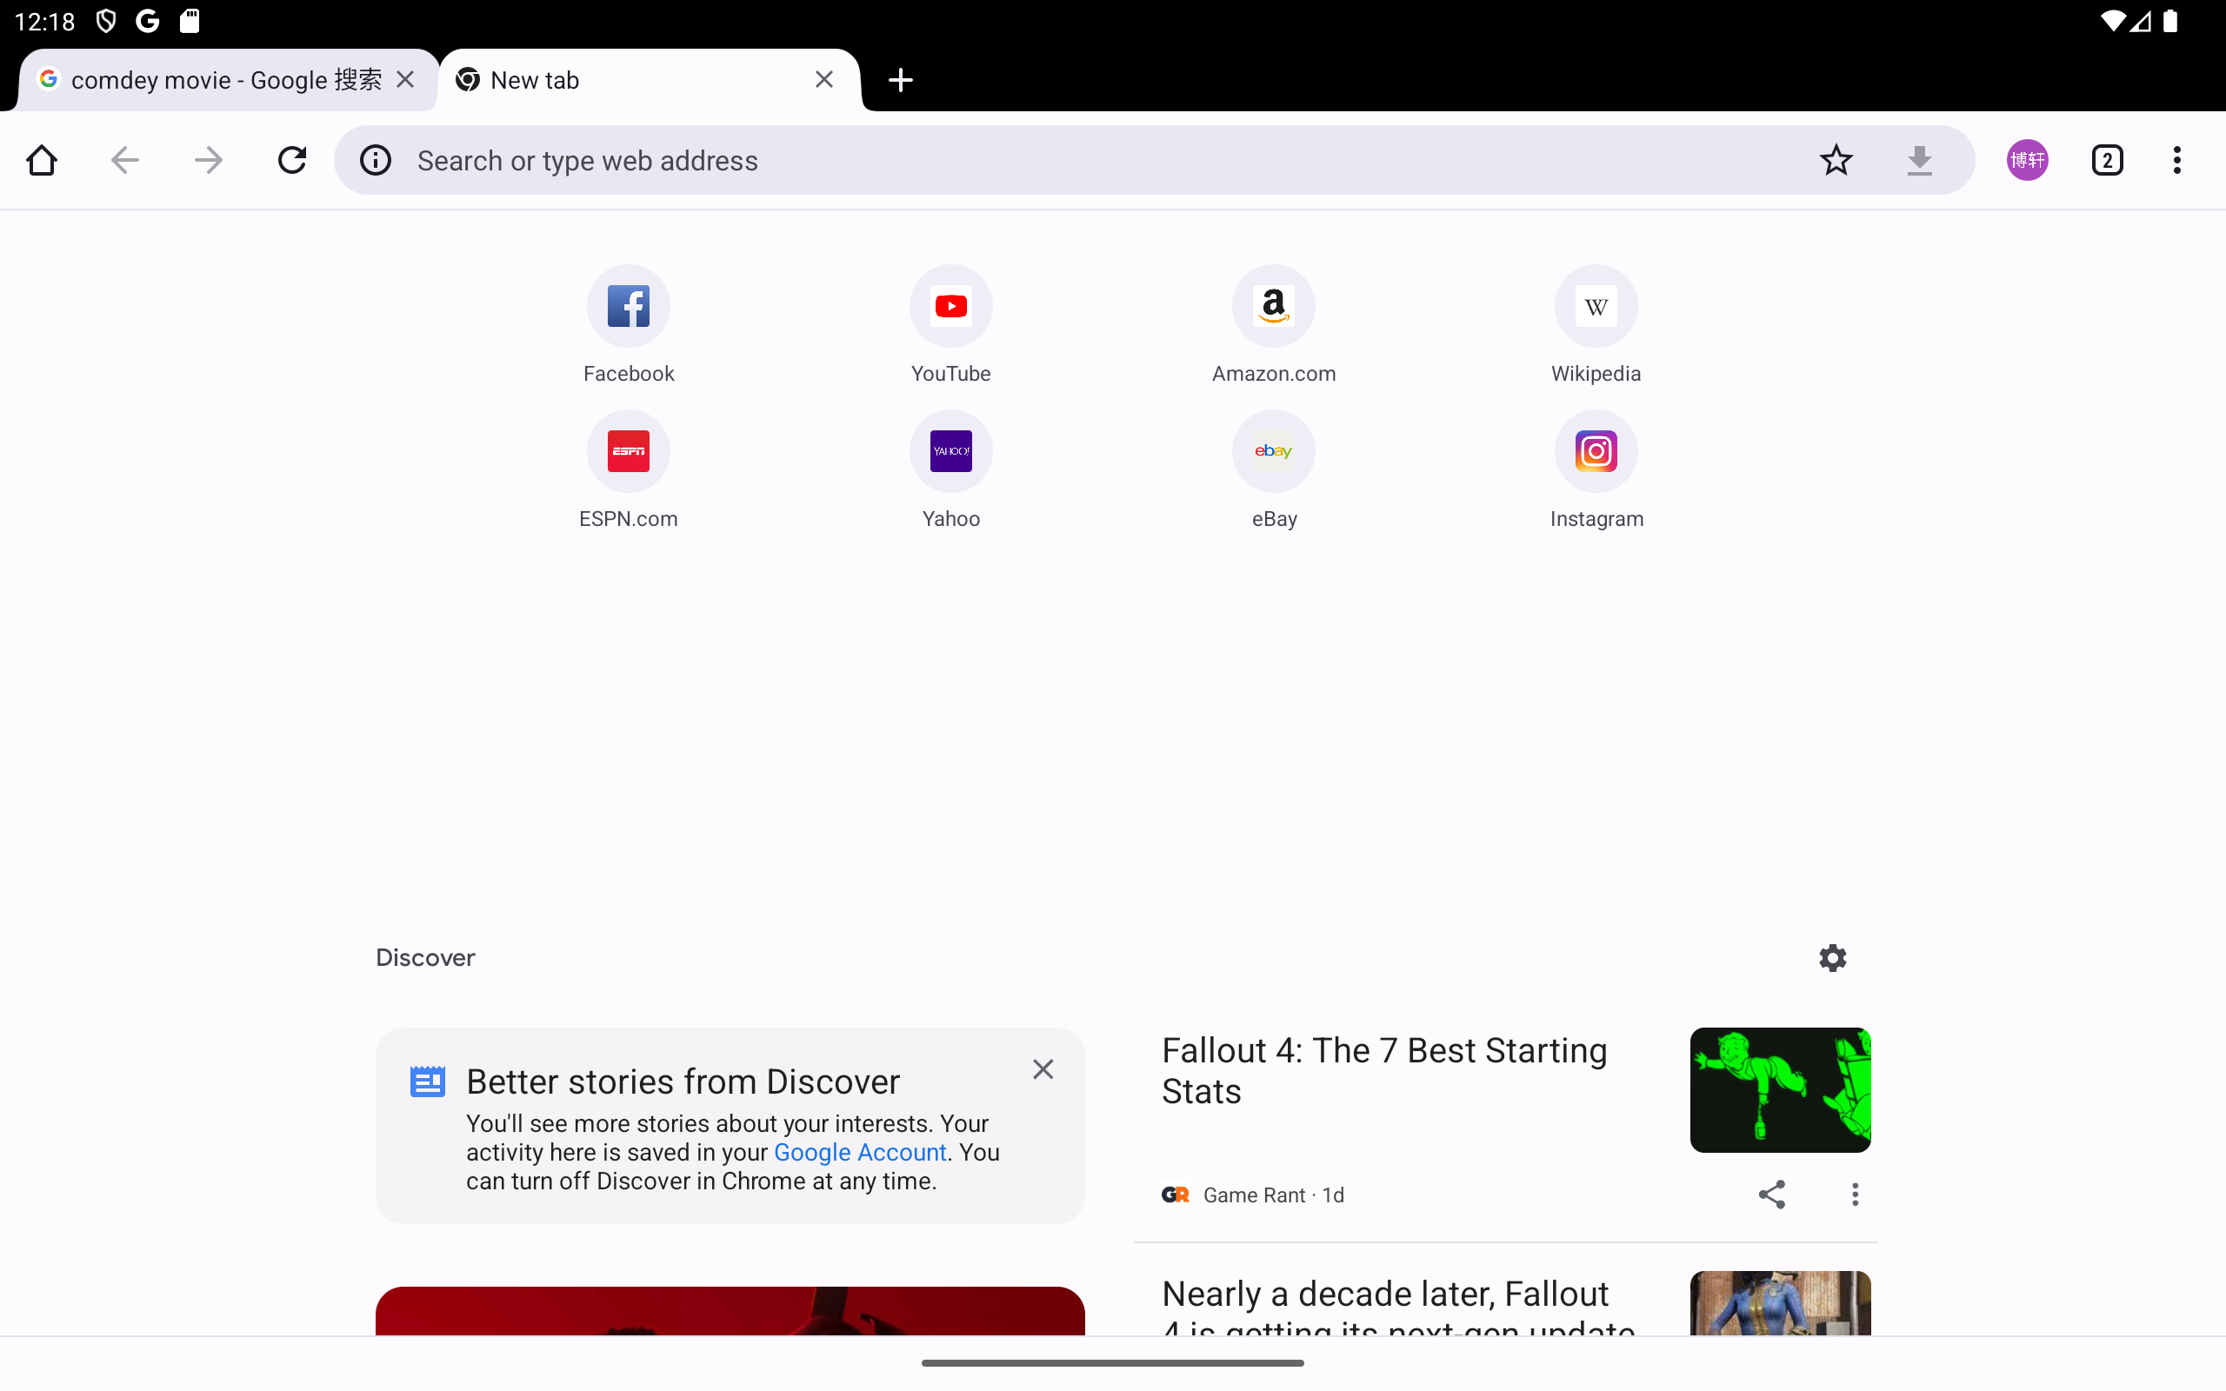Open the Facebook shortcut
The width and height of the screenshot is (2226, 1391).
[629, 323]
